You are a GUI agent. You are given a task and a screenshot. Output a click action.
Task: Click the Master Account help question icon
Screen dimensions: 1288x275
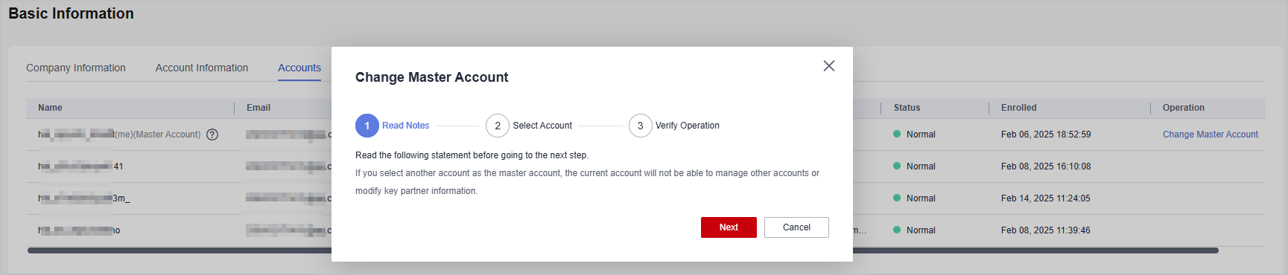coord(212,135)
